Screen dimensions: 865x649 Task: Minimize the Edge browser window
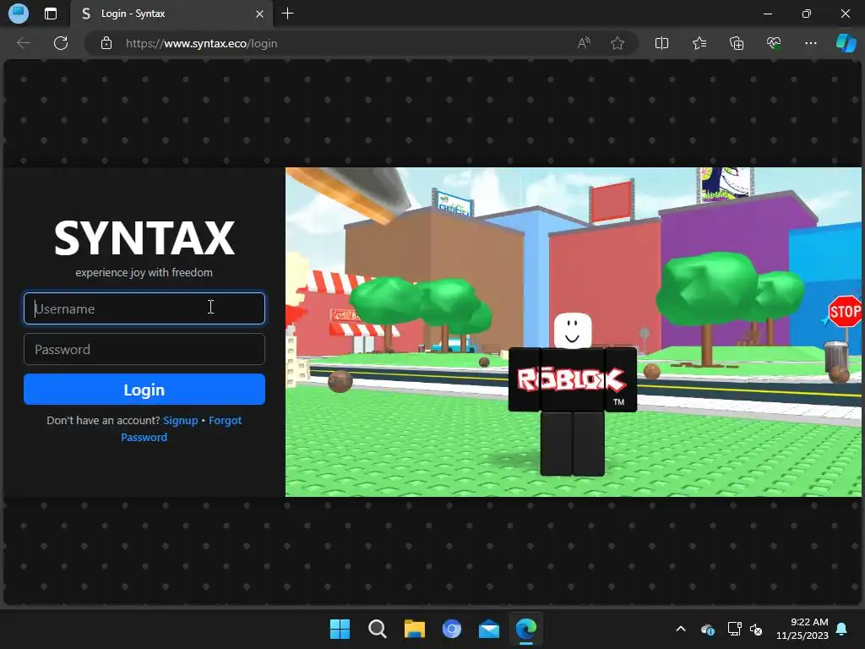(768, 14)
